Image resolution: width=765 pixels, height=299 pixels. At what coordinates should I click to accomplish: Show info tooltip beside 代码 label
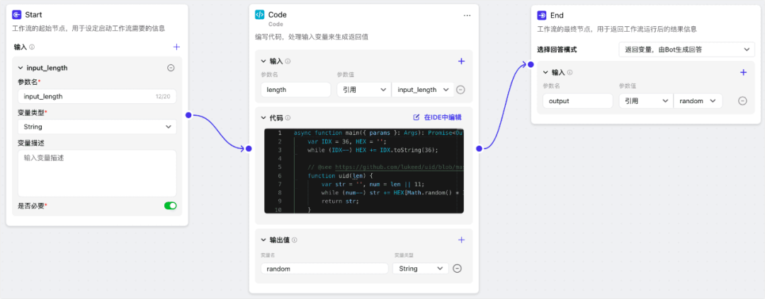click(288, 118)
